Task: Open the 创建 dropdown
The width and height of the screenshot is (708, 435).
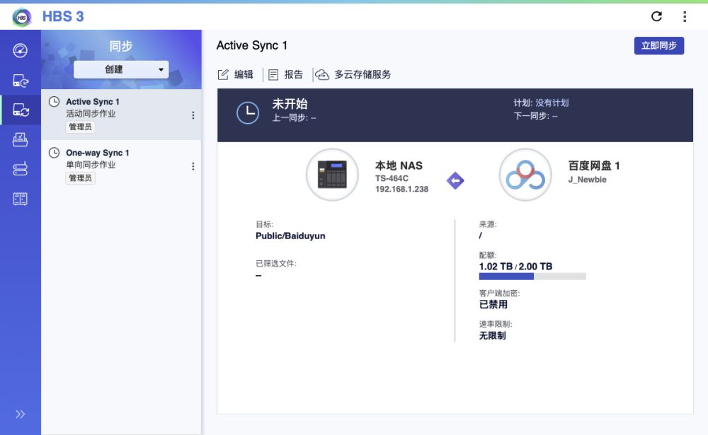Action: (121, 69)
